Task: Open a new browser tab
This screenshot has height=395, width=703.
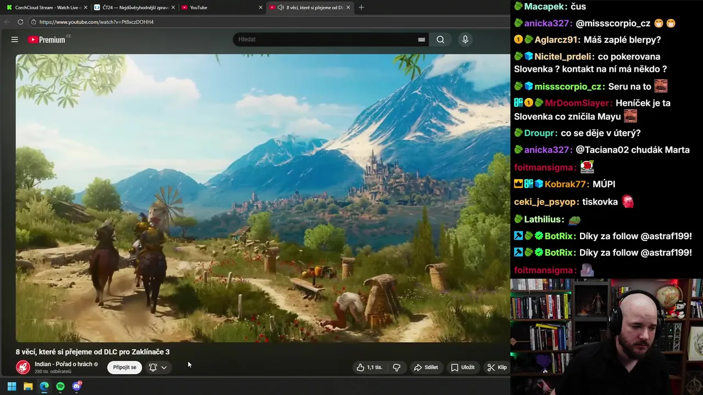Action: tap(361, 8)
